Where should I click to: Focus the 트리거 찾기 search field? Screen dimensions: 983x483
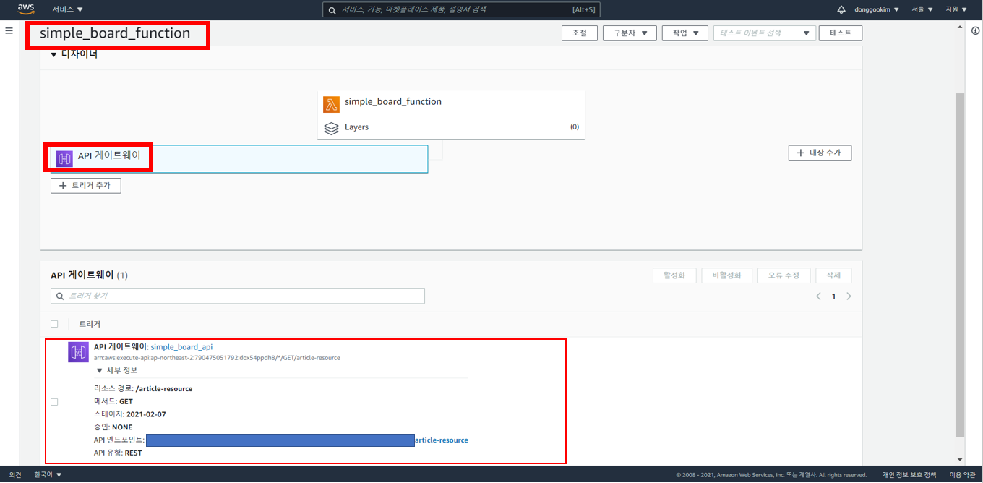(x=238, y=296)
